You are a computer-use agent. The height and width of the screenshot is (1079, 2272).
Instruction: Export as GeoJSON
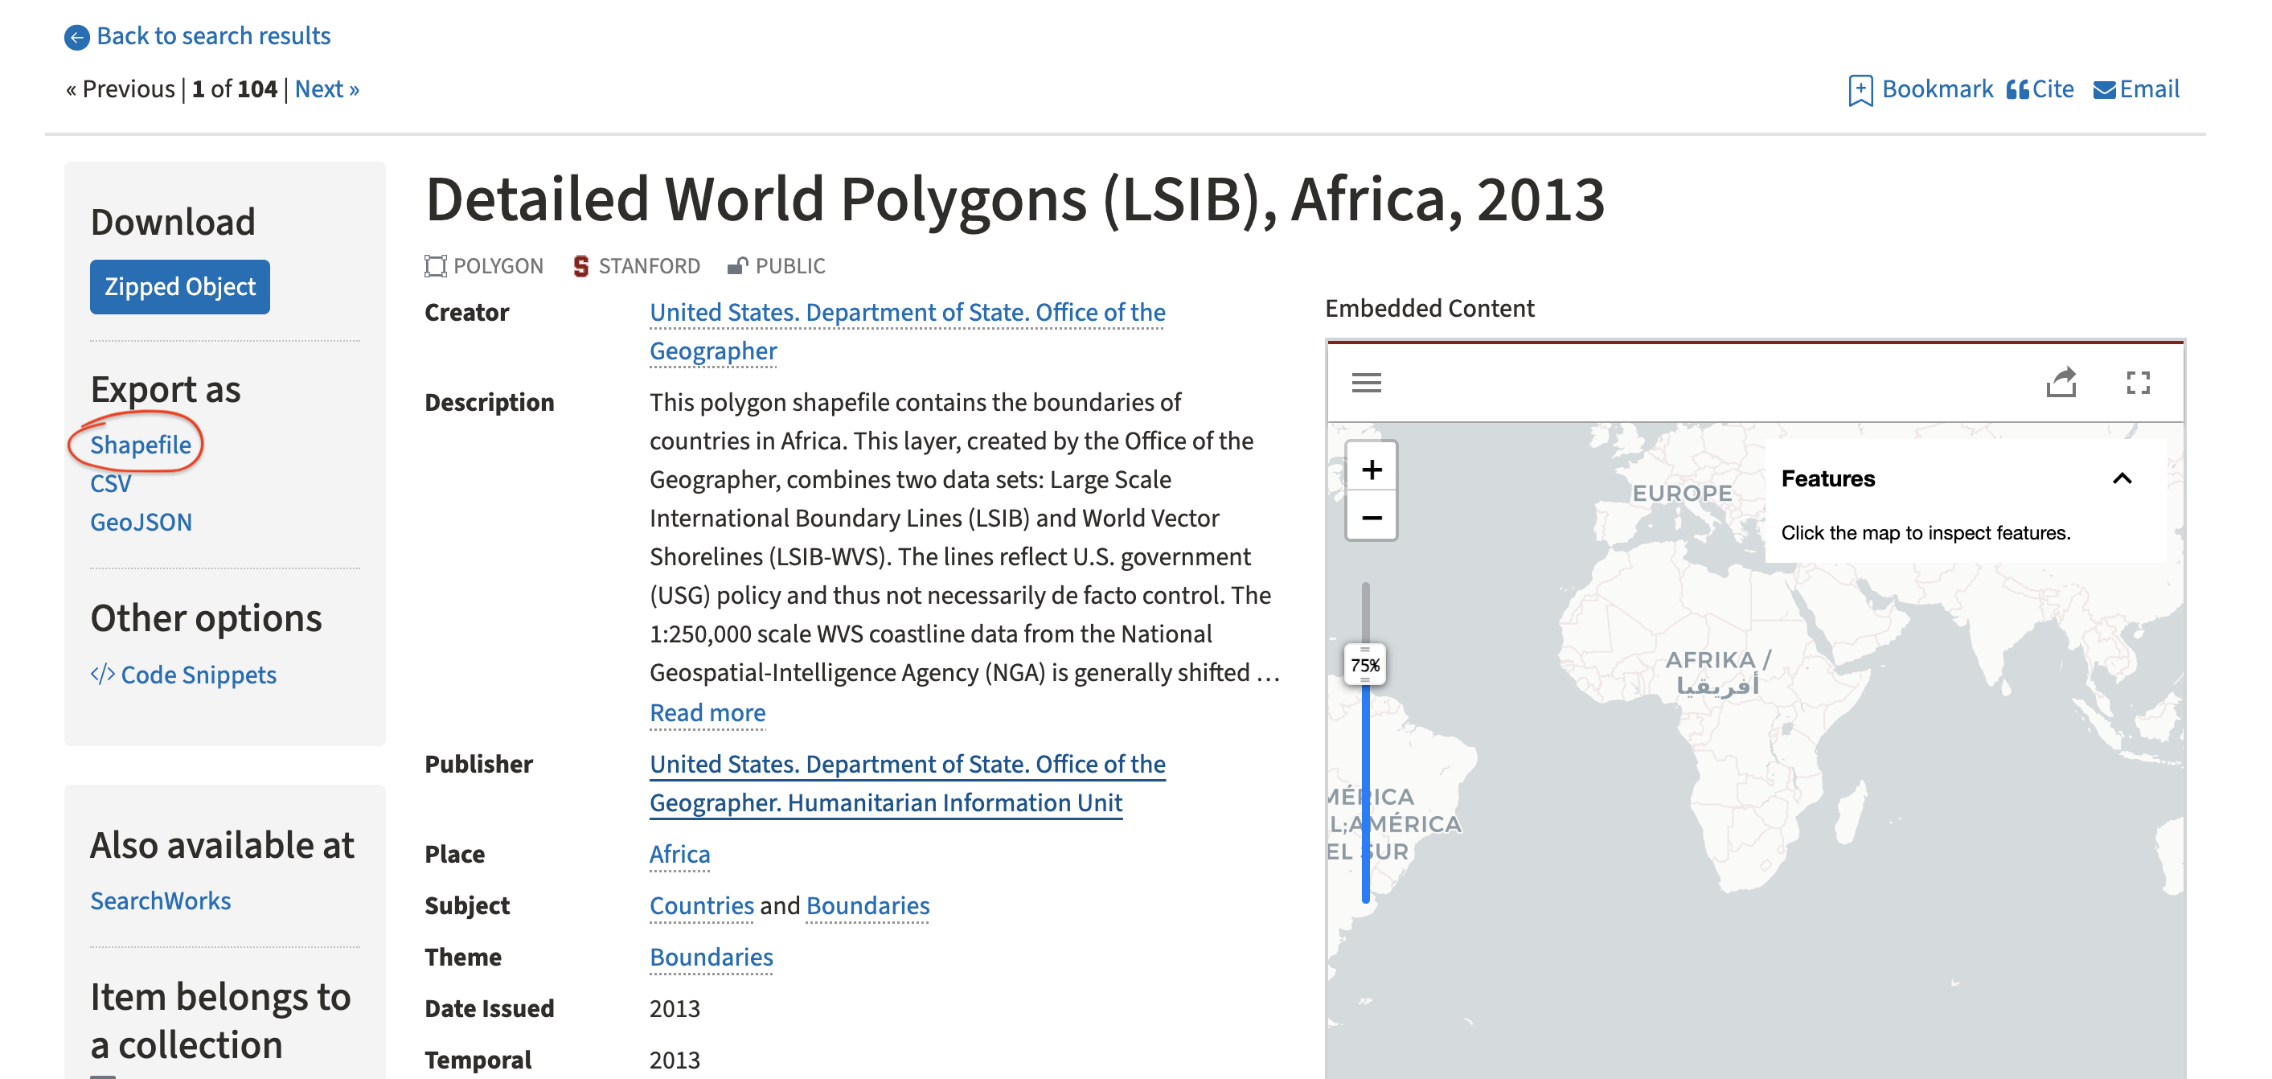(x=140, y=523)
